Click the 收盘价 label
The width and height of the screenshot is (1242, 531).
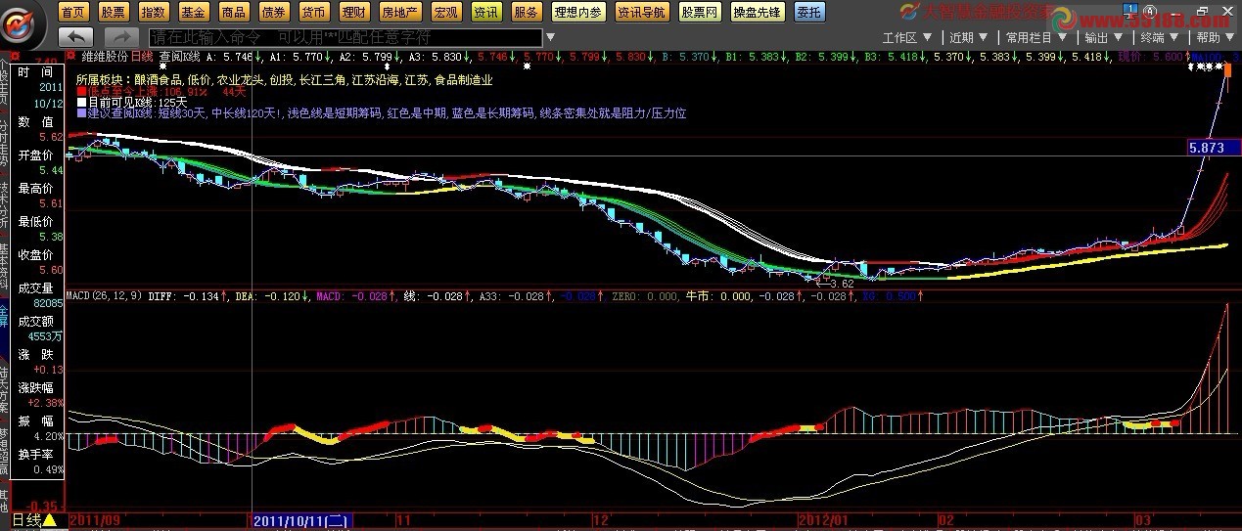pos(35,255)
